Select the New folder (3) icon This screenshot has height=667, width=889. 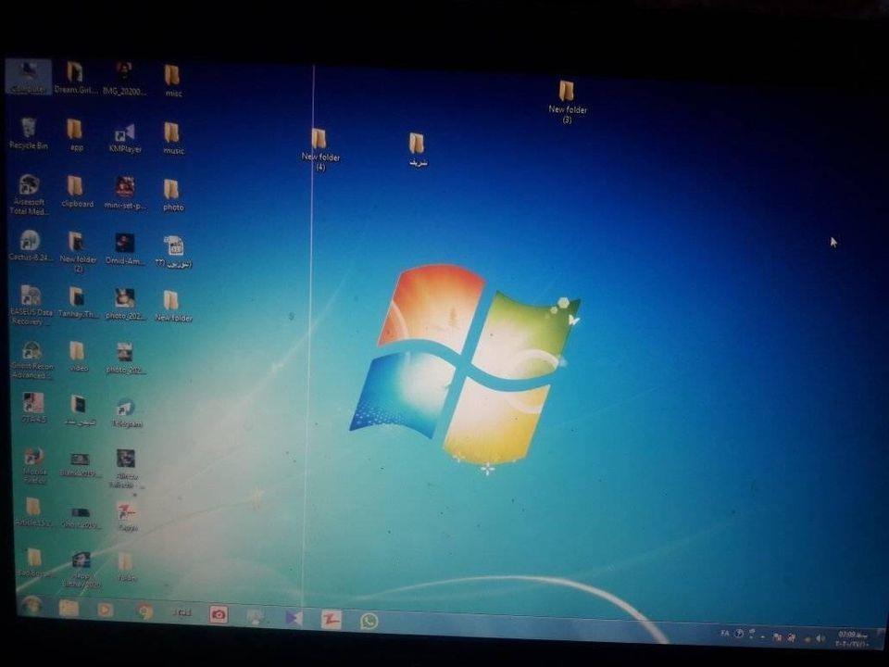[567, 102]
